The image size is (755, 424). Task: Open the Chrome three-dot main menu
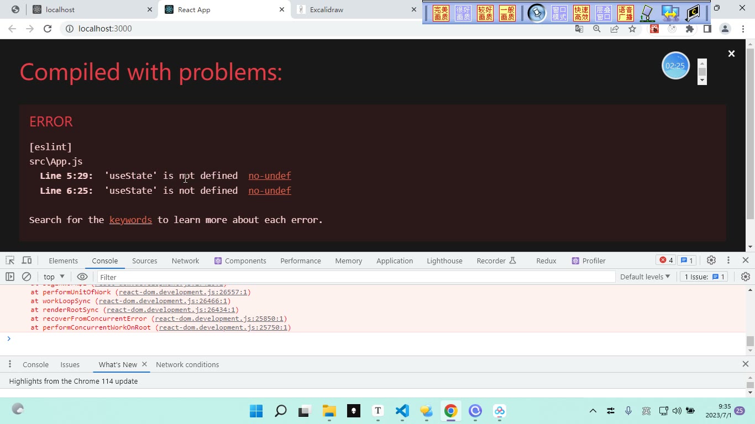pos(743,29)
